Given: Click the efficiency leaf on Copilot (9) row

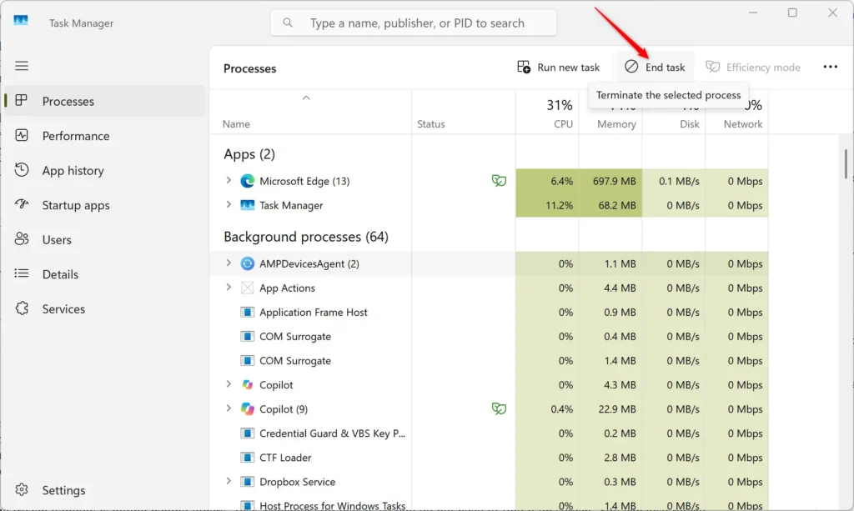Looking at the screenshot, I should click(x=499, y=408).
